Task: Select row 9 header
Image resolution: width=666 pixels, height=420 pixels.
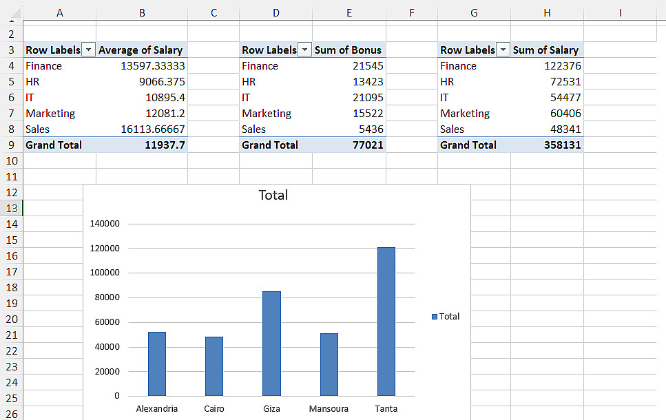Action: point(12,145)
